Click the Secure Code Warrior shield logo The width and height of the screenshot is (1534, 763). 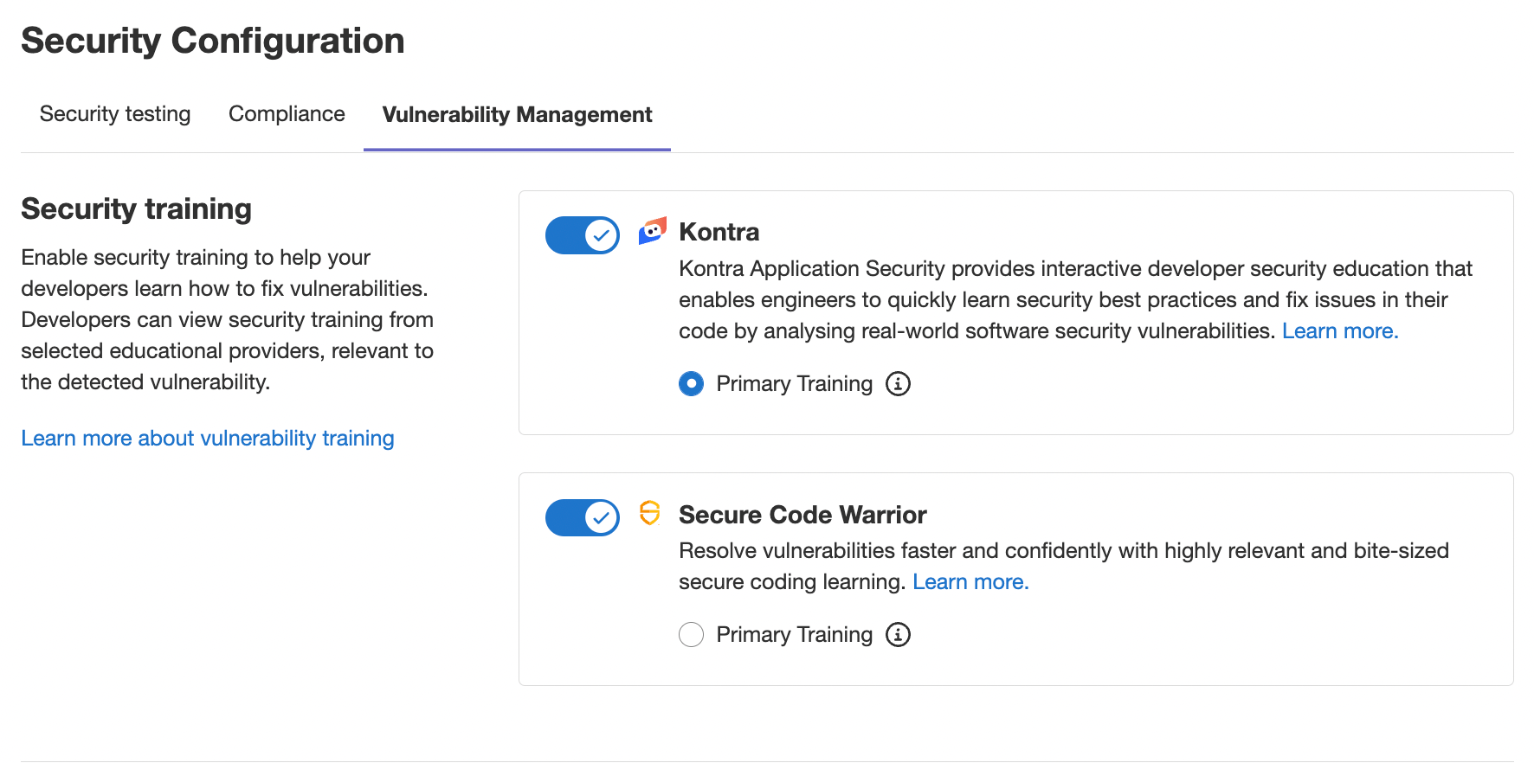pos(649,513)
